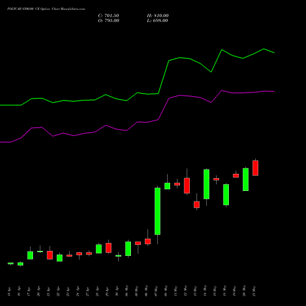This screenshot has width=306, height=306.
Task: Select the red candlestick for 29 Apr
Action: (108, 248)
